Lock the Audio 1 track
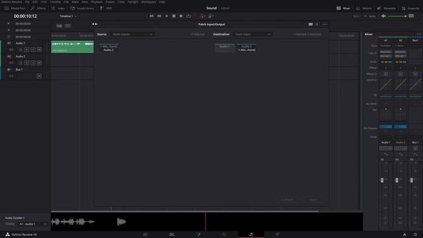 [x=20, y=50]
